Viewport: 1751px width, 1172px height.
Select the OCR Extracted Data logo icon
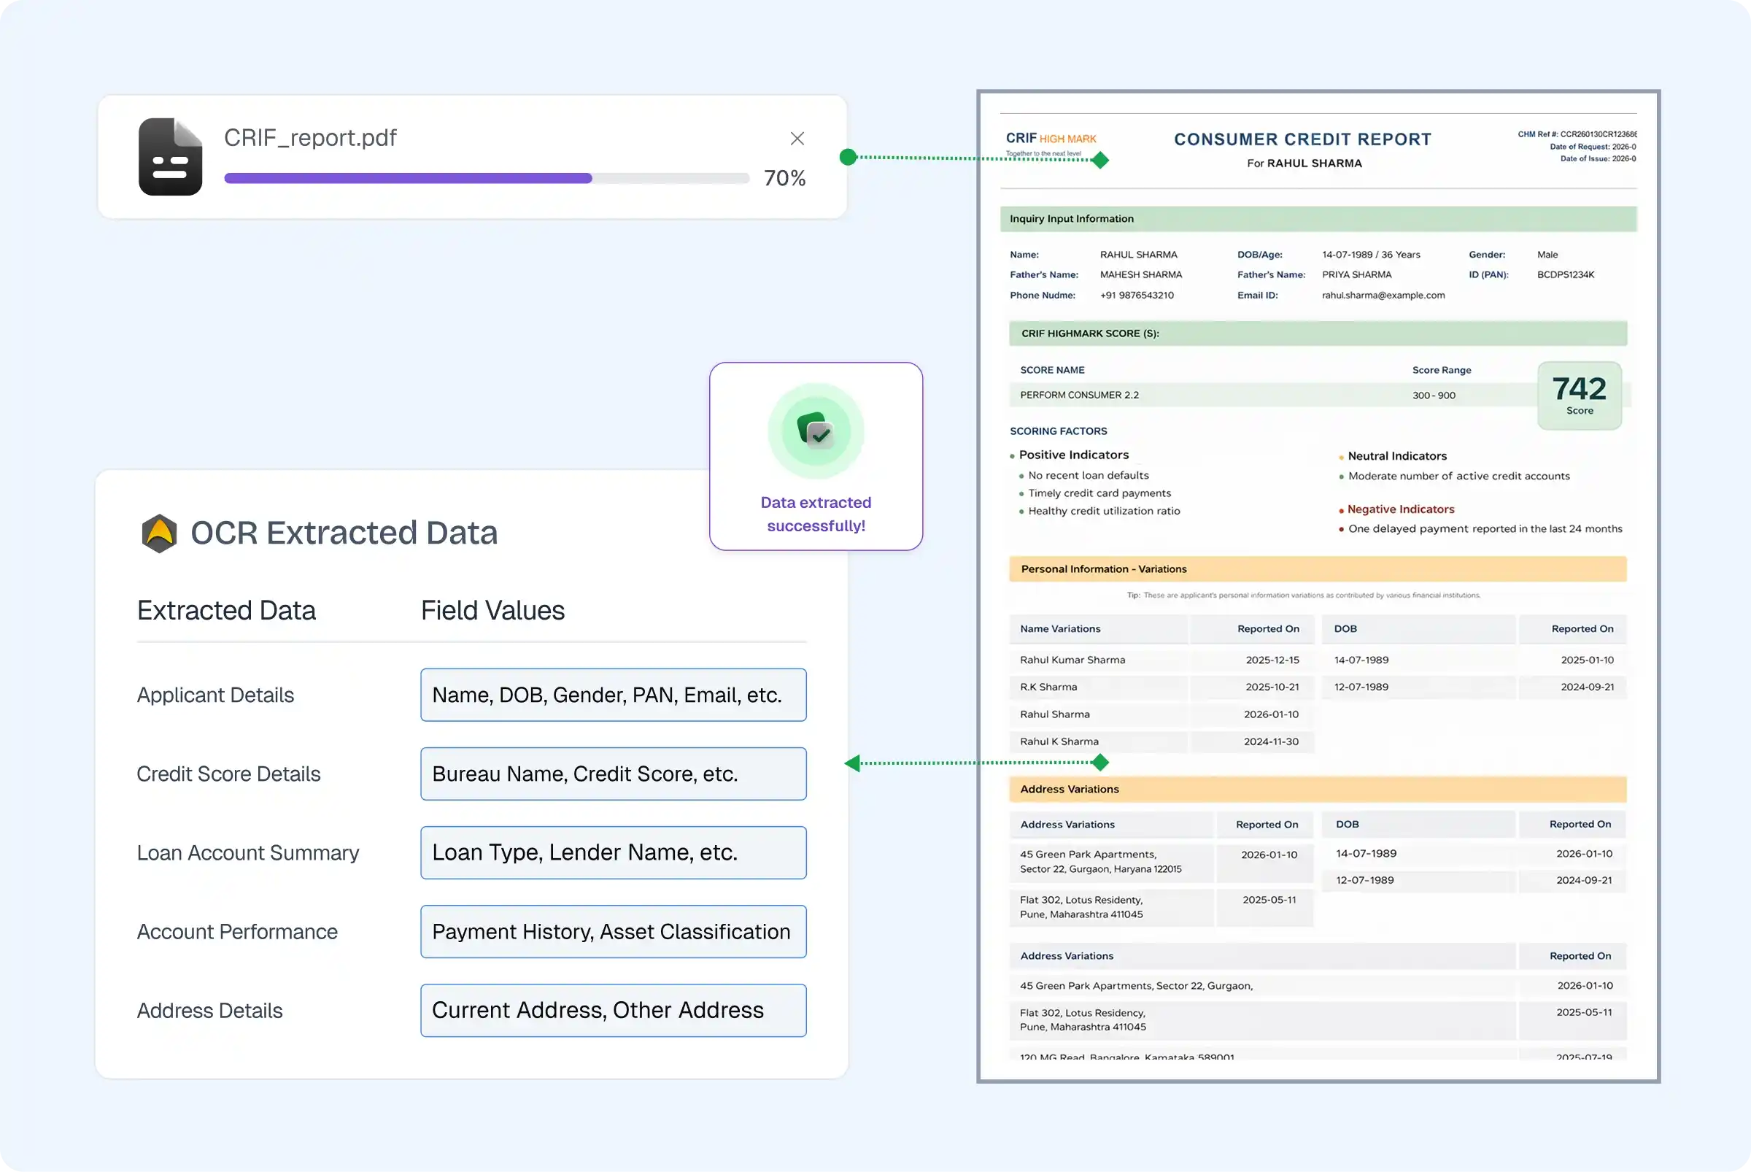point(159,532)
